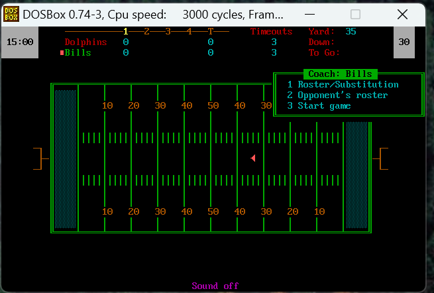Click the red ball marker on the field
Viewport: 434px width, 293px height.
[253, 158]
